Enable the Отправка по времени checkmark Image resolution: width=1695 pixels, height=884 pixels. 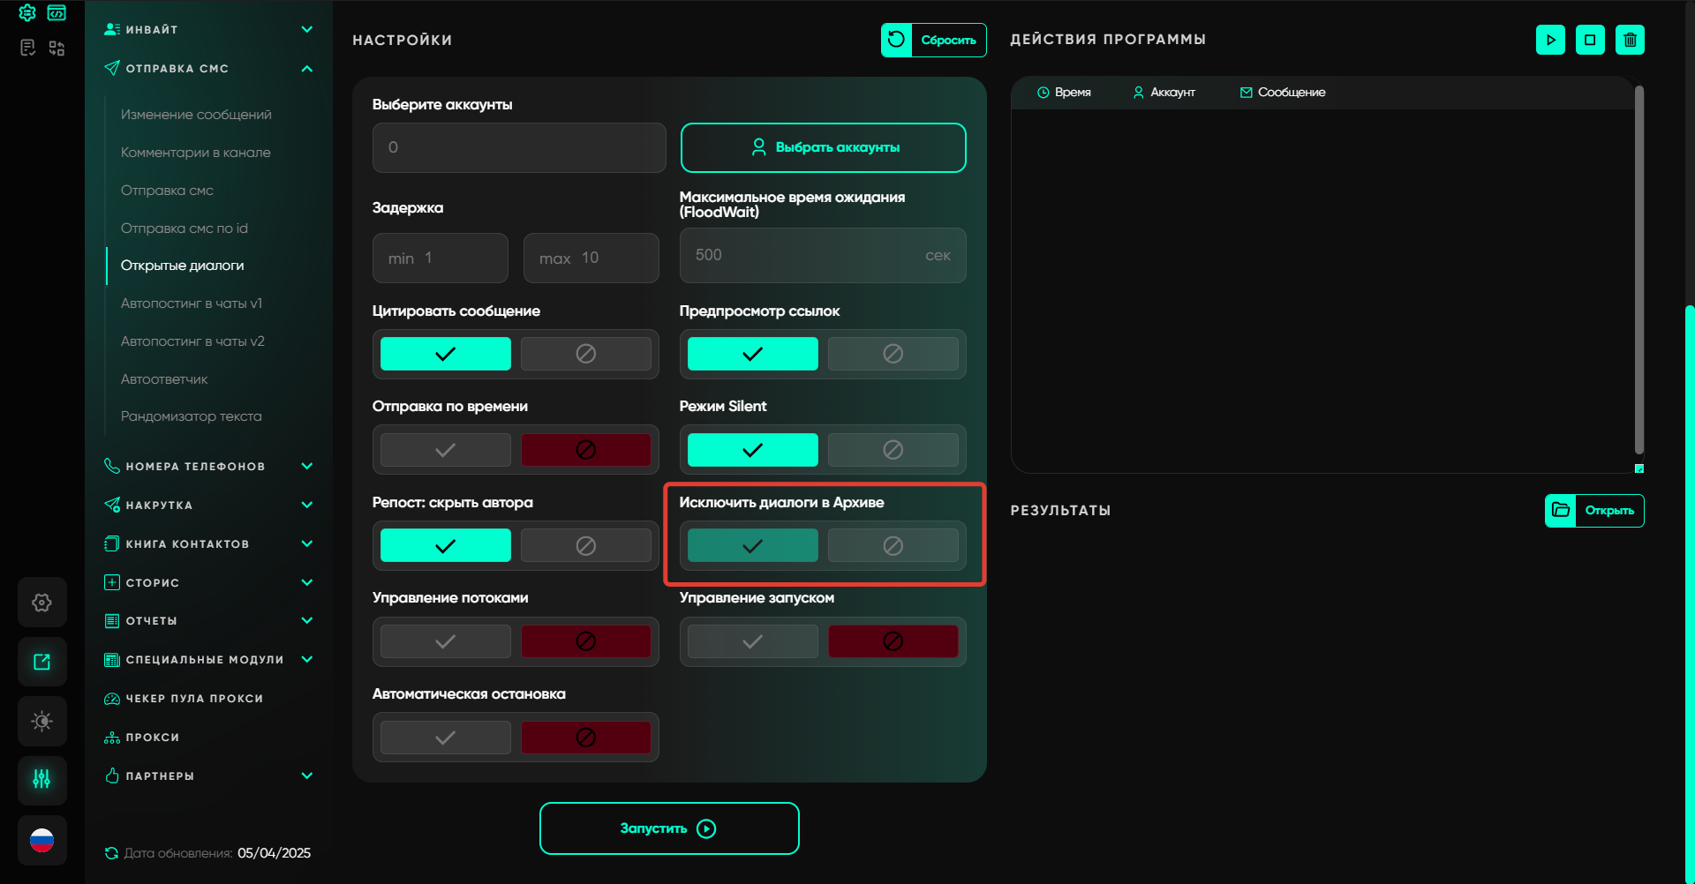click(446, 450)
